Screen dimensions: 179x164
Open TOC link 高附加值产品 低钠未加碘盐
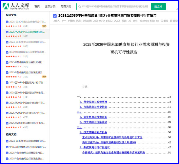pos(109,142)
